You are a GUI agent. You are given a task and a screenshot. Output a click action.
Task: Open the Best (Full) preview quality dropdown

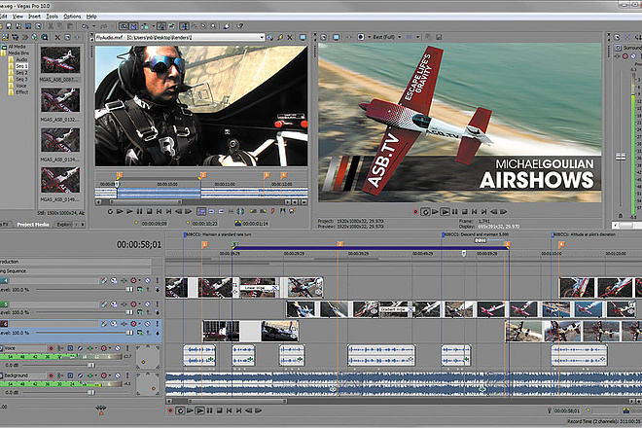click(x=399, y=37)
